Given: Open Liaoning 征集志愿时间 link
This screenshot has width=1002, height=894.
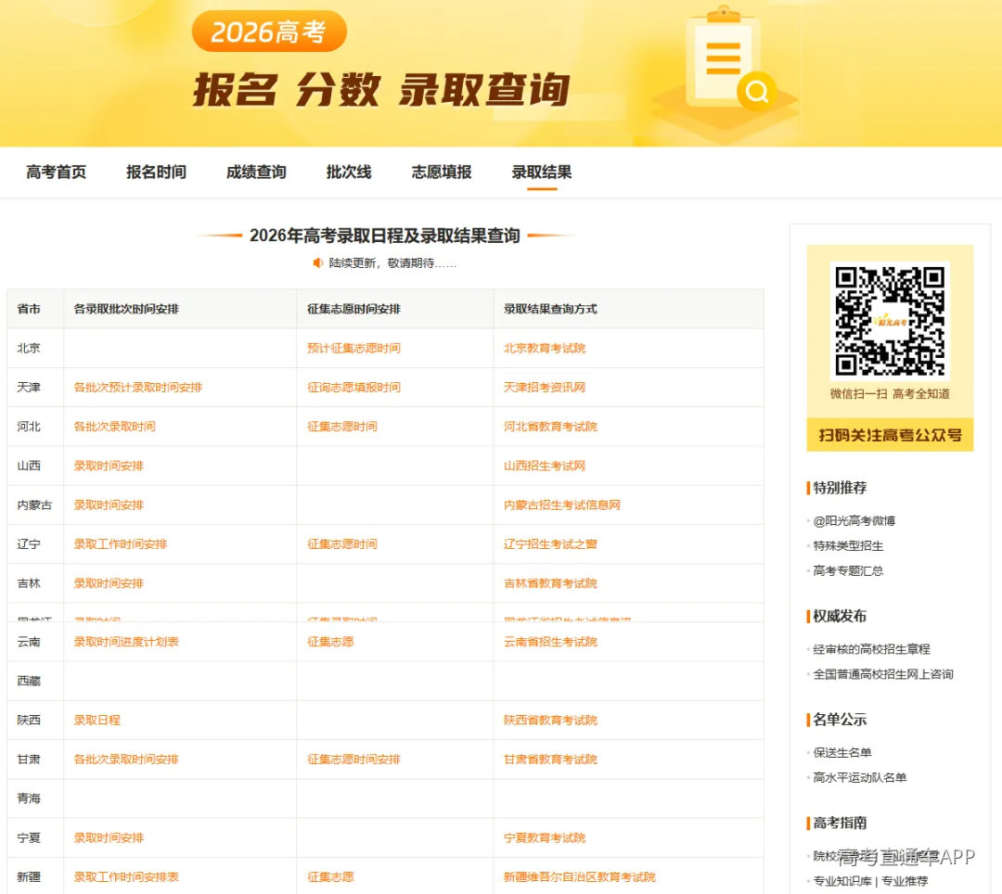Looking at the screenshot, I should pyautogui.click(x=341, y=544).
